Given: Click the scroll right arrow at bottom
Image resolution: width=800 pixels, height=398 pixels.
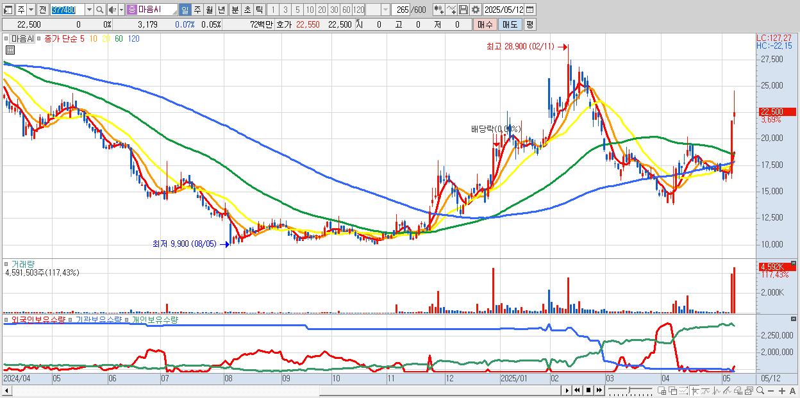Looking at the screenshot, I should click(567, 390).
